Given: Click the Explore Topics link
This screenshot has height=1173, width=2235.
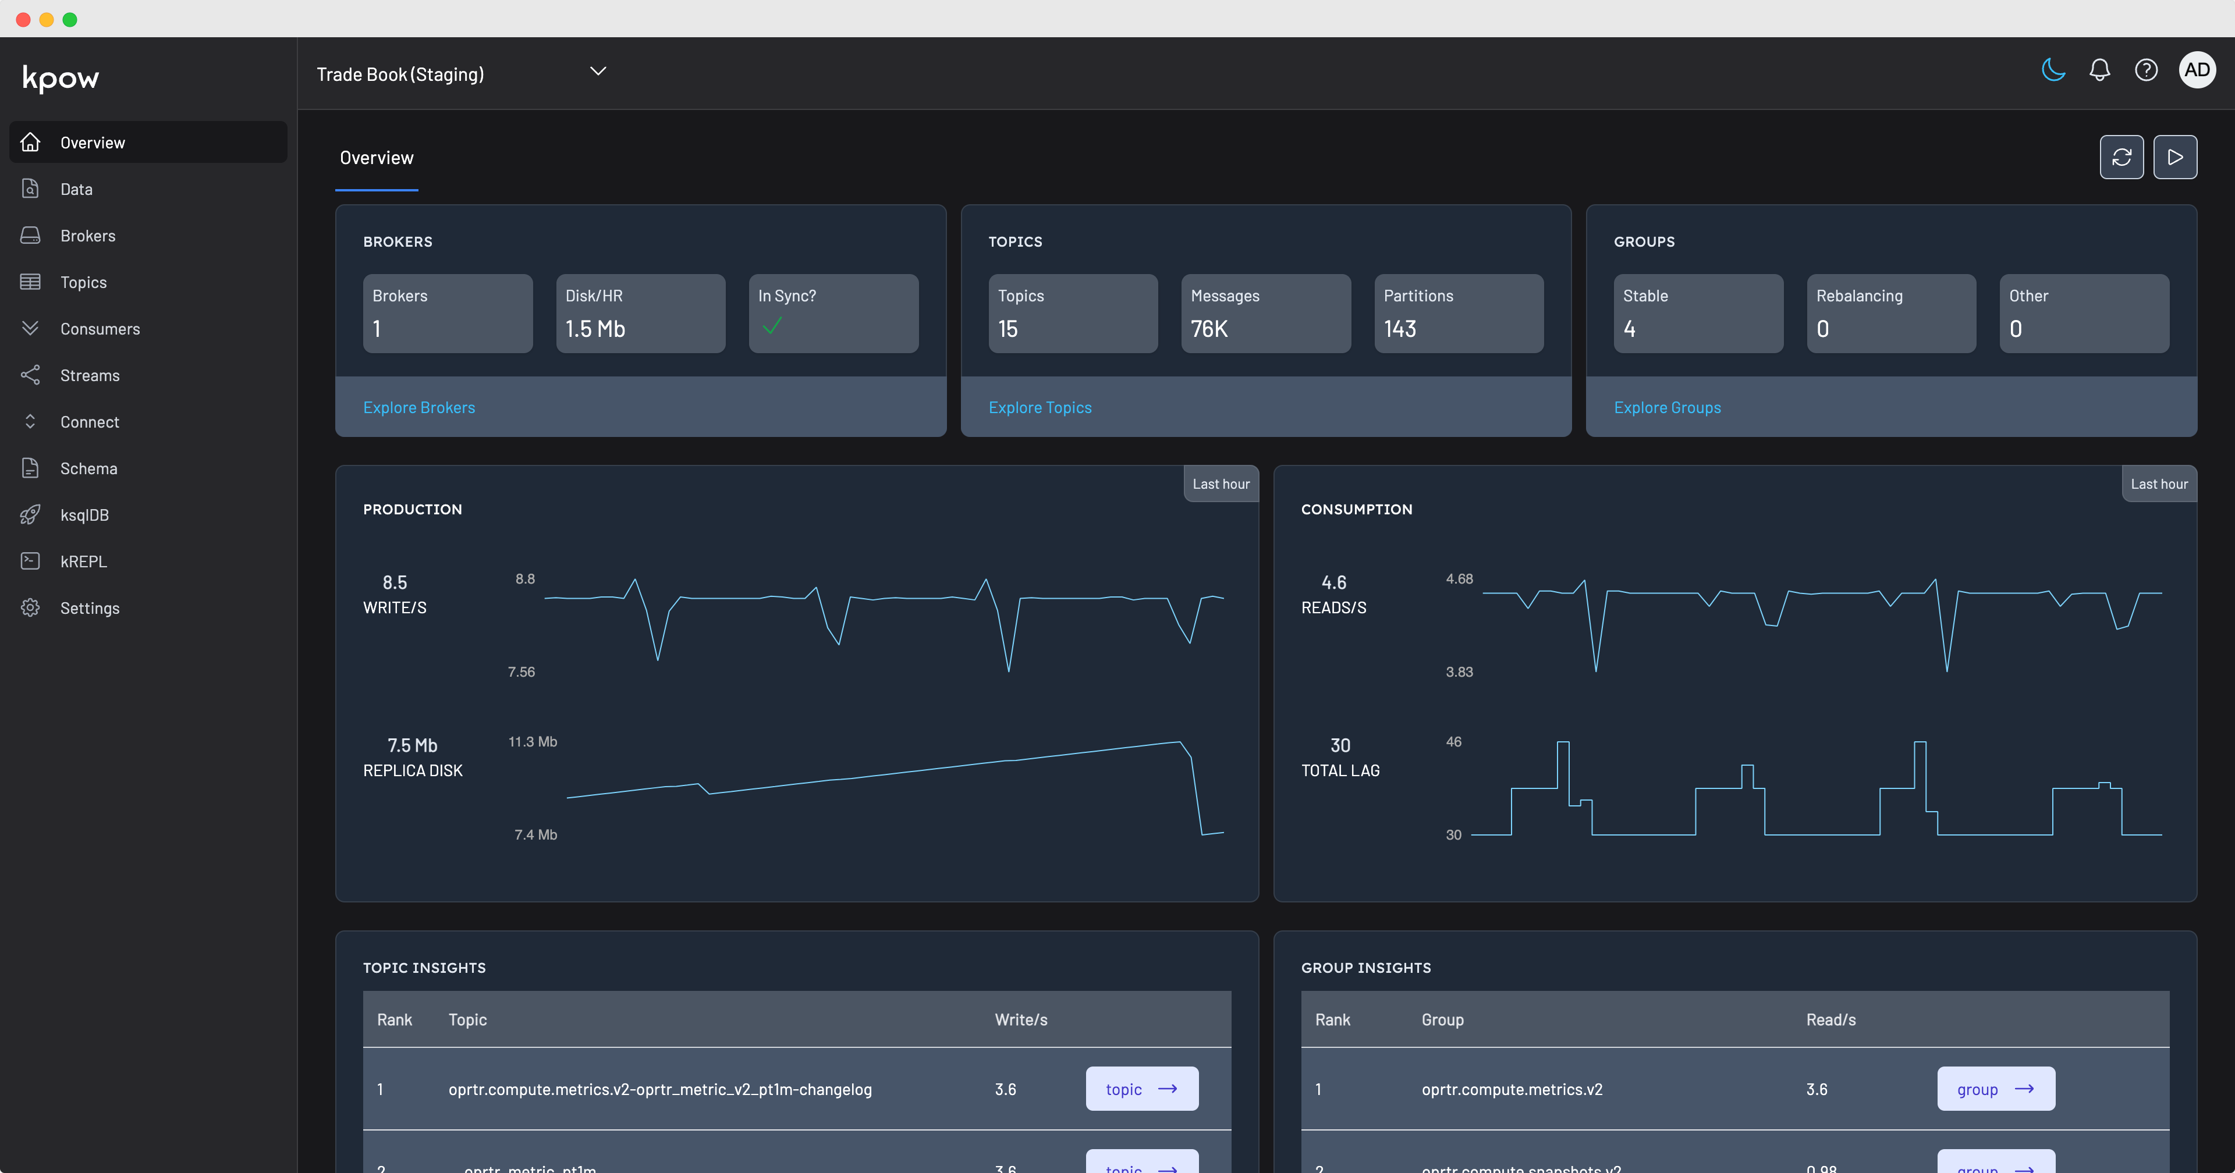Looking at the screenshot, I should (x=1040, y=407).
